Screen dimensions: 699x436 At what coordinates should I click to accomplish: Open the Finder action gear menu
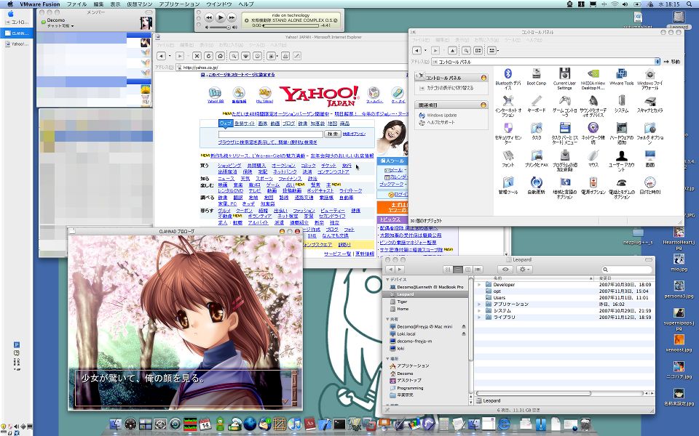coord(526,270)
